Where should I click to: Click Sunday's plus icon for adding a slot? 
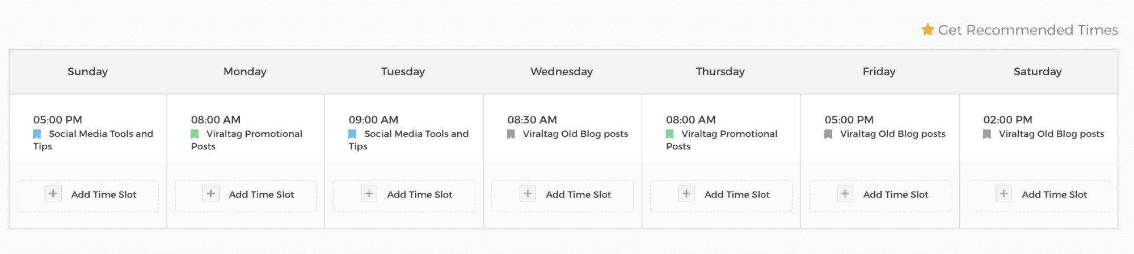click(x=53, y=193)
